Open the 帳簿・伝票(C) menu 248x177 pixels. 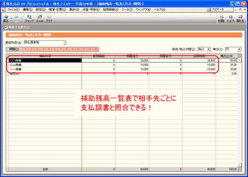pyautogui.click(x=57, y=10)
